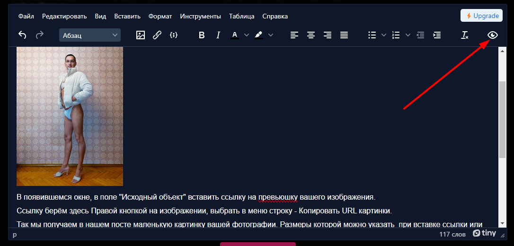The height and width of the screenshot is (246, 514).
Task: Click the Upgrade button
Action: point(481,16)
